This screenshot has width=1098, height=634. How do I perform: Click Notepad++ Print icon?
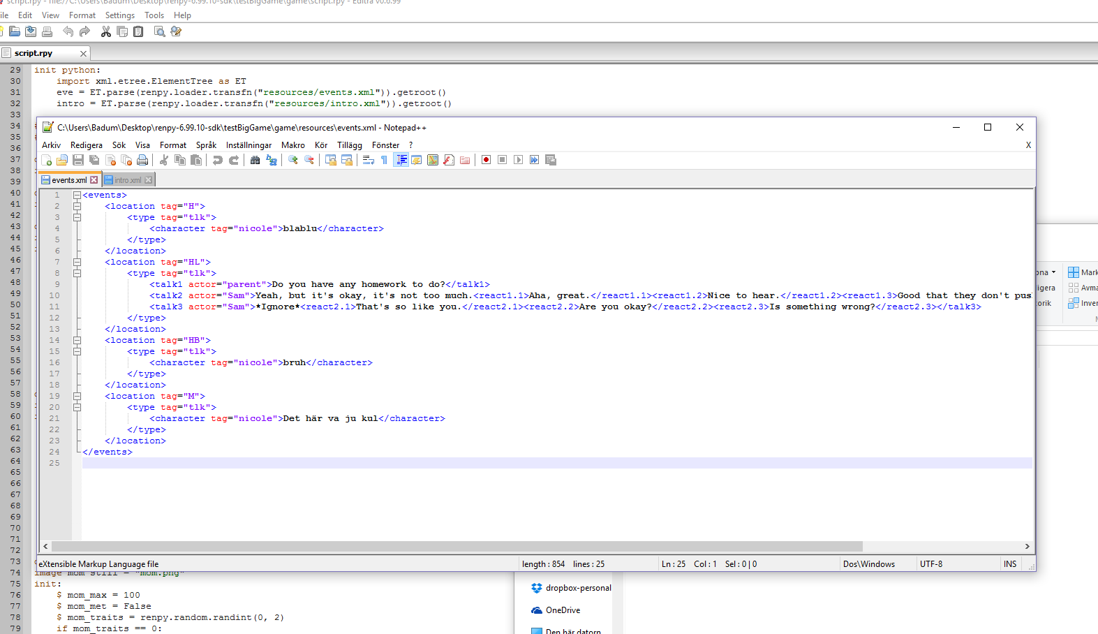[x=142, y=160]
